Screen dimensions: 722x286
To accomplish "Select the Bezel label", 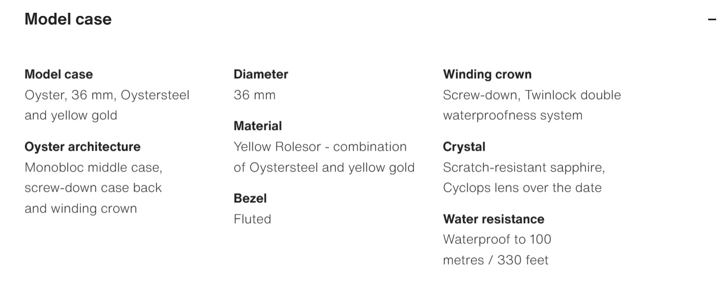I will pyautogui.click(x=250, y=199).
